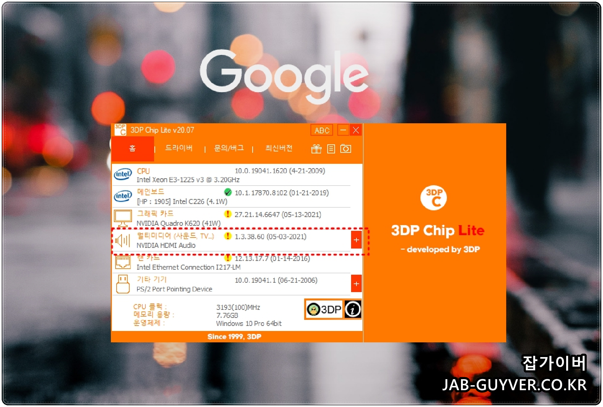603x407 pixels.
Task: Click the CPU 클럭 label
Action: tap(150, 307)
